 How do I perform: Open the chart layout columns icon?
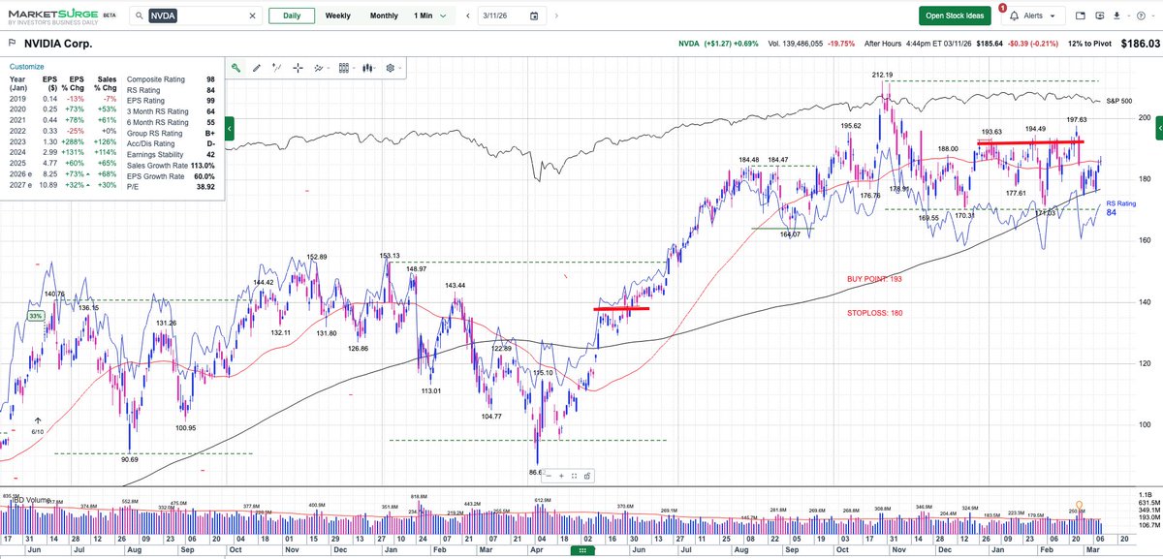click(x=343, y=68)
